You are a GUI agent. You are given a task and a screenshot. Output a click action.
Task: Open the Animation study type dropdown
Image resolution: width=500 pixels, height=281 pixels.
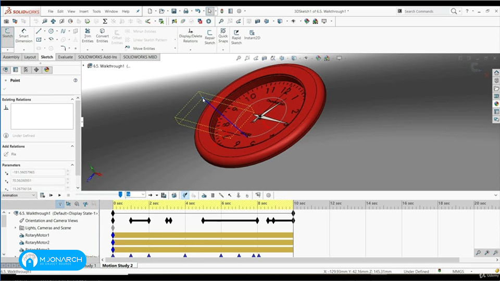pyautogui.click(x=19, y=195)
